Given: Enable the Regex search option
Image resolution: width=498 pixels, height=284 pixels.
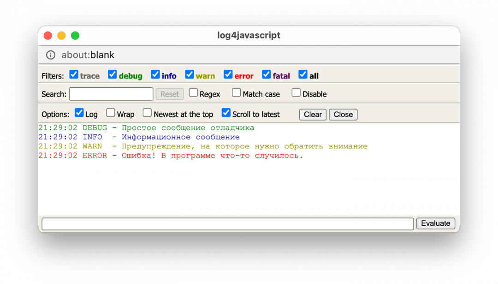Looking at the screenshot, I should coord(193,92).
